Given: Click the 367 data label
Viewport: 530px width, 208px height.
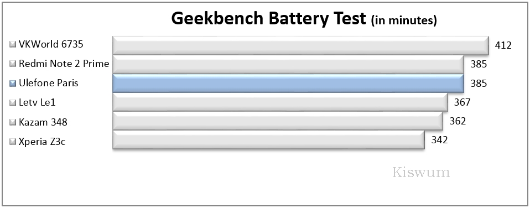Looking at the screenshot, I should tap(462, 102).
